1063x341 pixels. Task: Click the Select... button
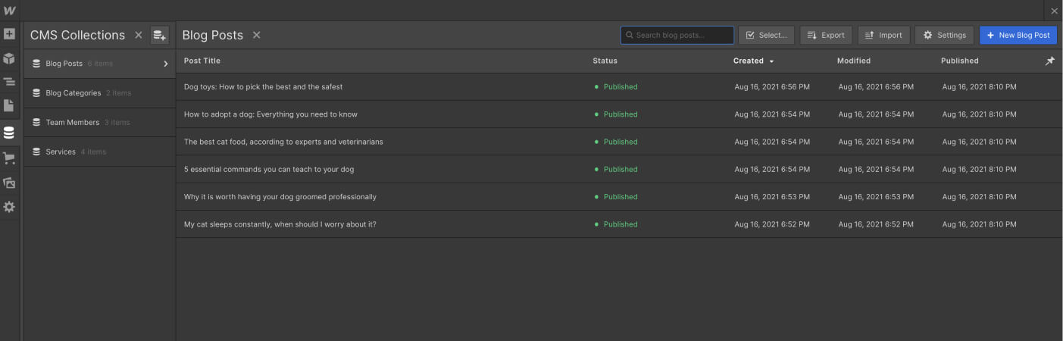coord(766,35)
